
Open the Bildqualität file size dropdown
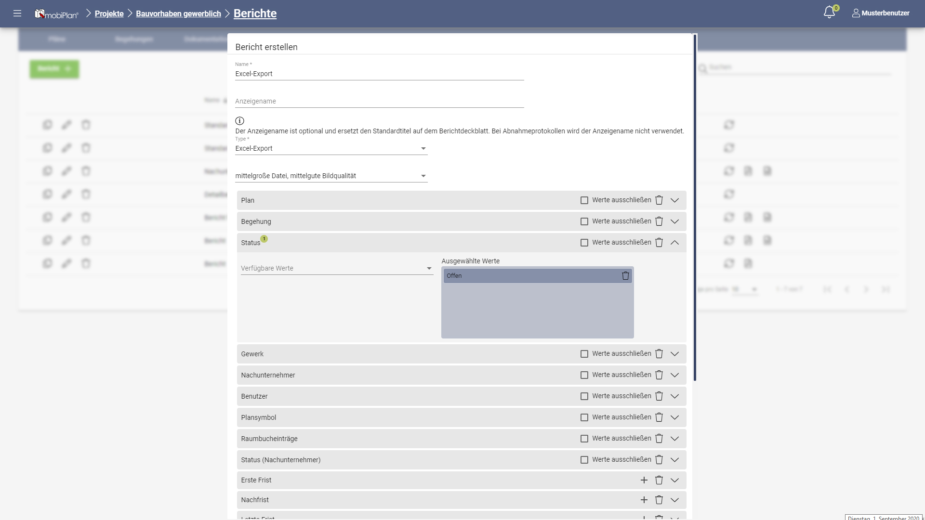coord(331,176)
